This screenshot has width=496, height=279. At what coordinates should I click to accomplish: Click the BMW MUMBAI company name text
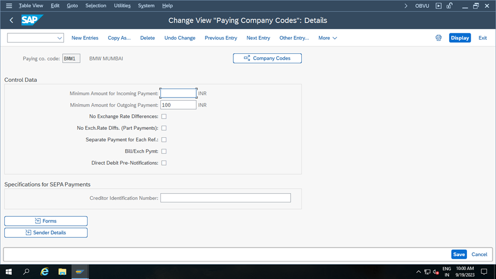tap(106, 59)
